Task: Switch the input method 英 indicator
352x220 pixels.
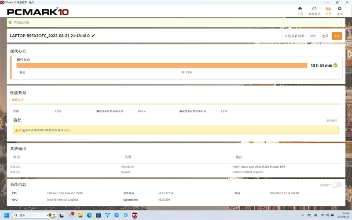Action: tap(315, 215)
